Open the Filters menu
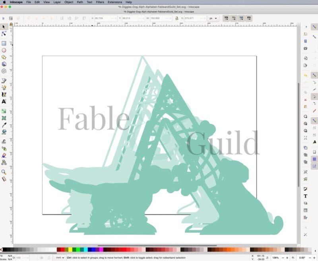Image resolution: width=318 pixels, height=261 pixels. (98, 2)
